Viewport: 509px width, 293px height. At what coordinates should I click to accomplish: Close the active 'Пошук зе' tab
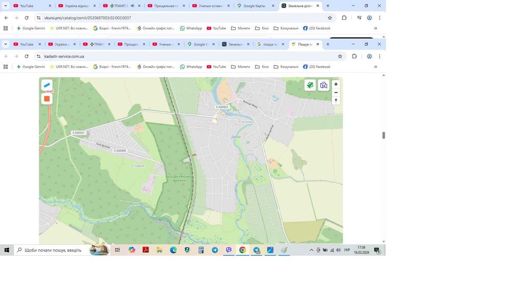[x=318, y=44]
